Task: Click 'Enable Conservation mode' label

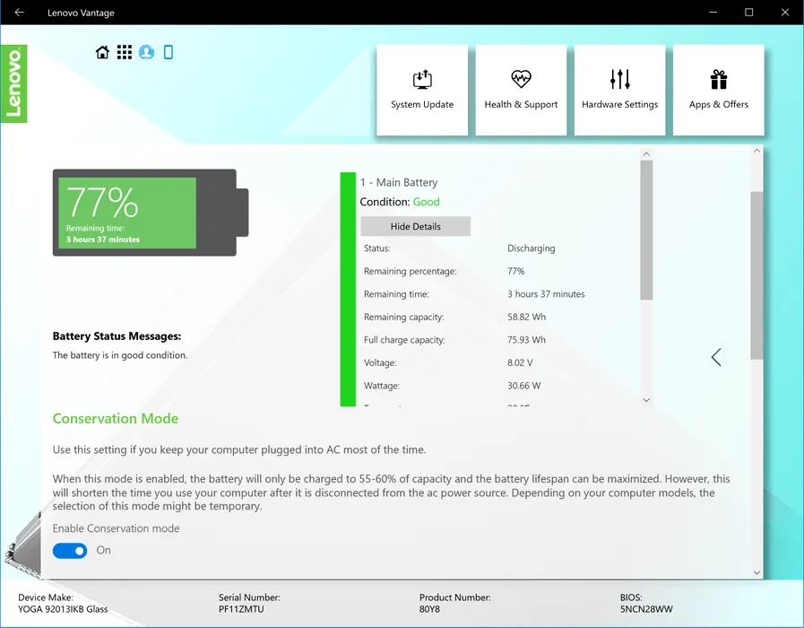Action: [x=116, y=528]
